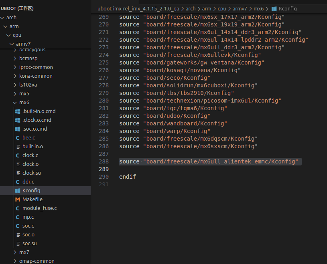Open the .built-in.o.cmd file
Screen dimensions: 327x264
39,111
